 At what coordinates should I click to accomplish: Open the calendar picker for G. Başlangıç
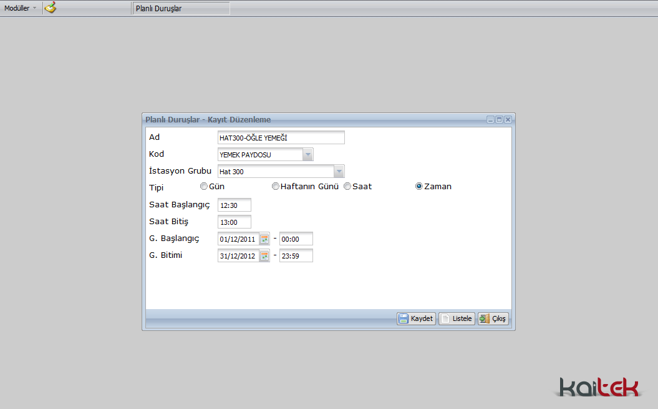point(264,239)
